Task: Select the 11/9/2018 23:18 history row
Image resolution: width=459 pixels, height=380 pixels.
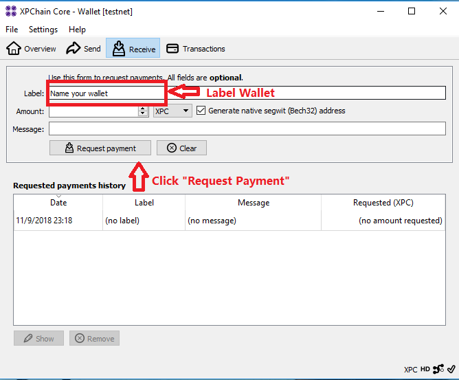Action: (229, 221)
